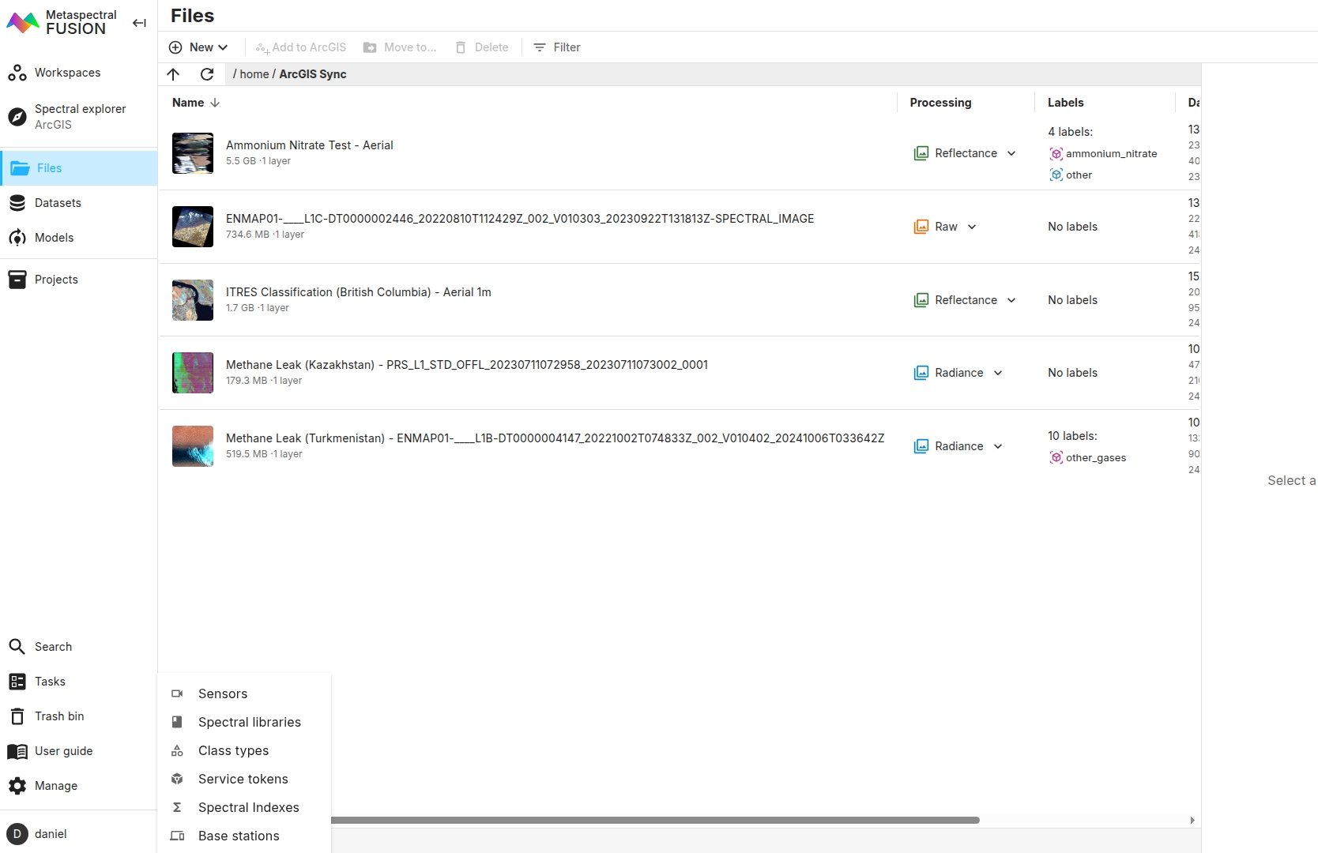Image resolution: width=1318 pixels, height=853 pixels.
Task: Open the Spectral explorer ArcGIS page
Action: tap(79, 117)
